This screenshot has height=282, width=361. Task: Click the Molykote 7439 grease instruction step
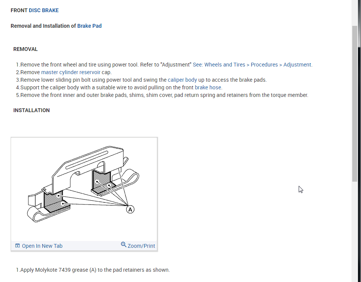(93, 270)
